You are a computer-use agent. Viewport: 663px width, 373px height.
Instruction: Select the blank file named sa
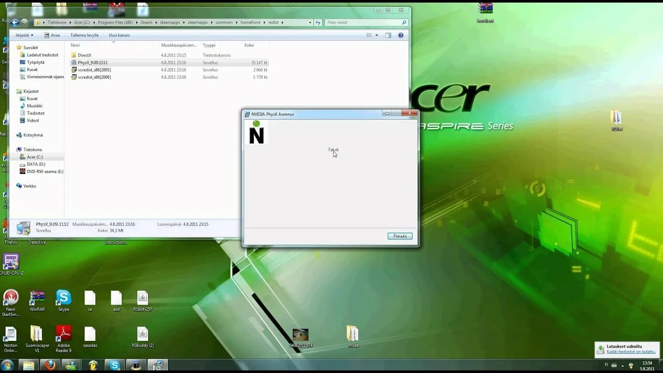[x=90, y=301]
